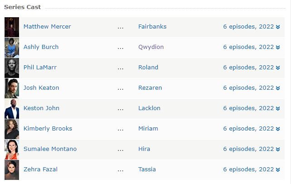Click Ashly Burch's profile photo

tap(12, 47)
